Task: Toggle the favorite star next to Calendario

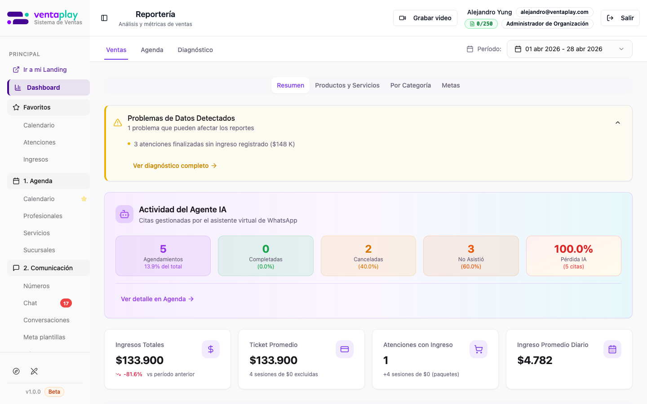Action: point(84,198)
